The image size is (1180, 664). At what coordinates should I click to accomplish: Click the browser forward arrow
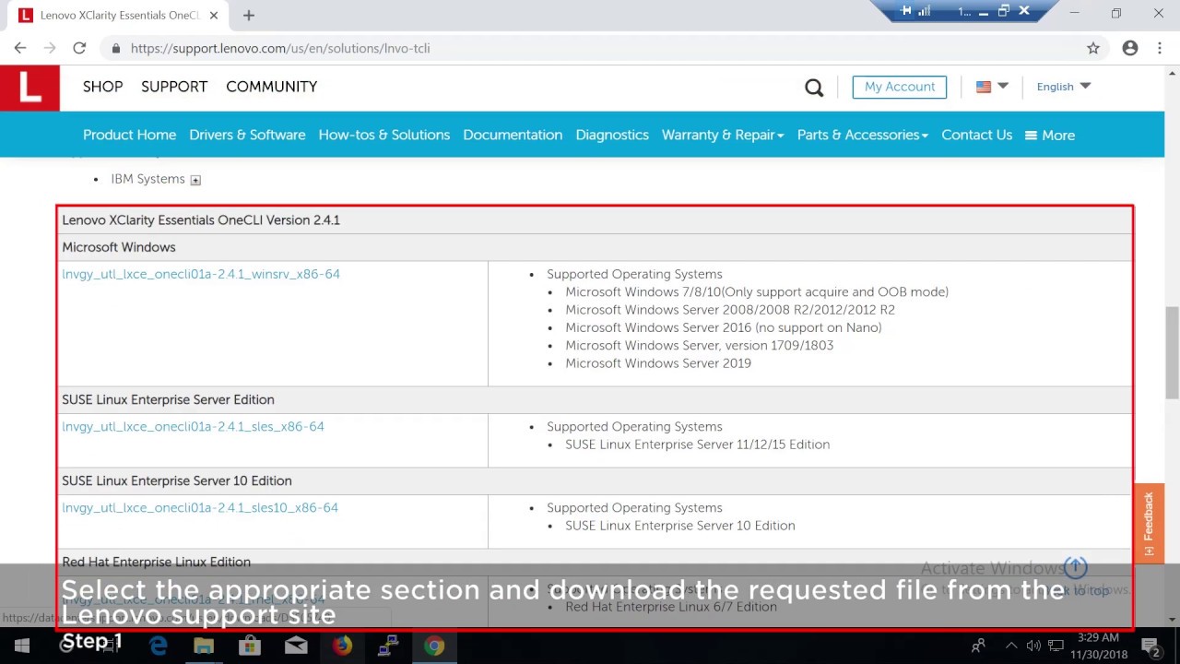[50, 48]
